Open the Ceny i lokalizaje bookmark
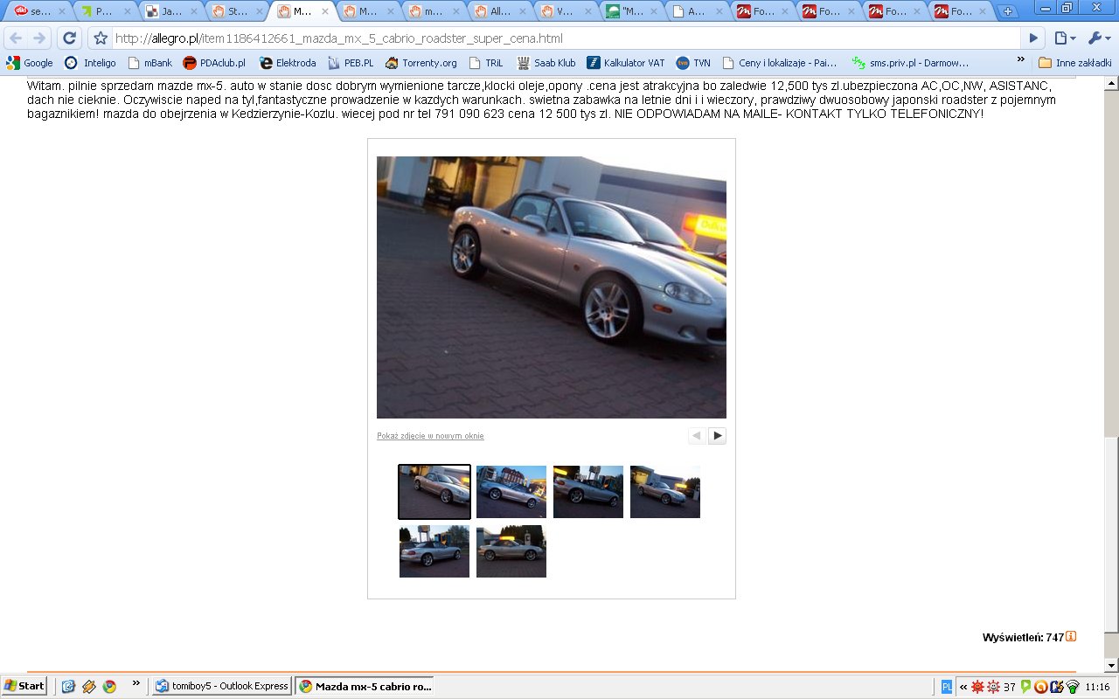Screen dimensions: 1119x699 tap(779, 63)
